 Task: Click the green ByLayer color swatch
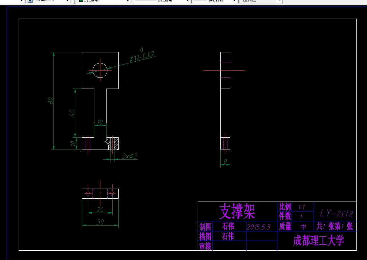point(81,1)
